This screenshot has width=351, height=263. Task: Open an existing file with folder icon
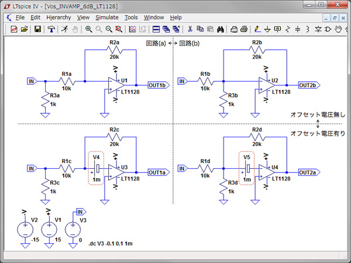(25, 29)
